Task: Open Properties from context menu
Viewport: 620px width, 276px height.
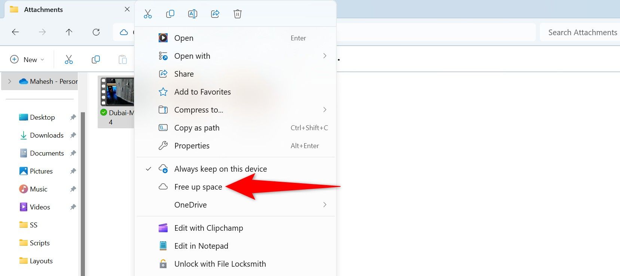Action: pos(236,145)
